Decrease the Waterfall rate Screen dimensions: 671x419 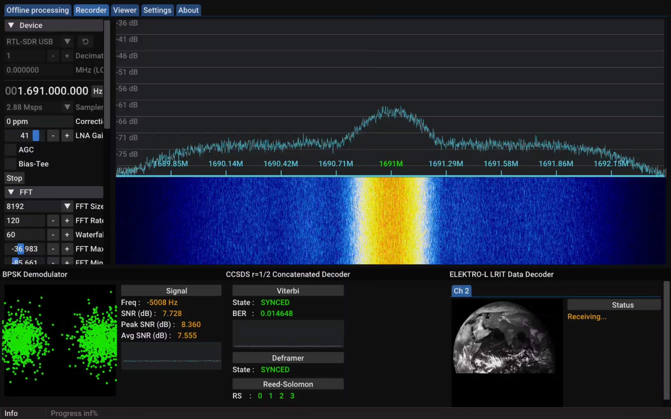(x=53, y=234)
